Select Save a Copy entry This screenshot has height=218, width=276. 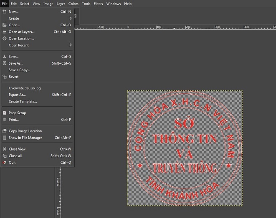pos(19,70)
